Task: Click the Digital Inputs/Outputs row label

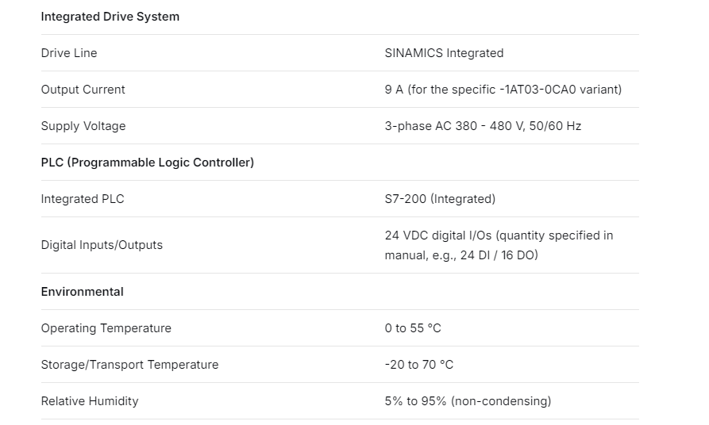Action: (x=102, y=245)
